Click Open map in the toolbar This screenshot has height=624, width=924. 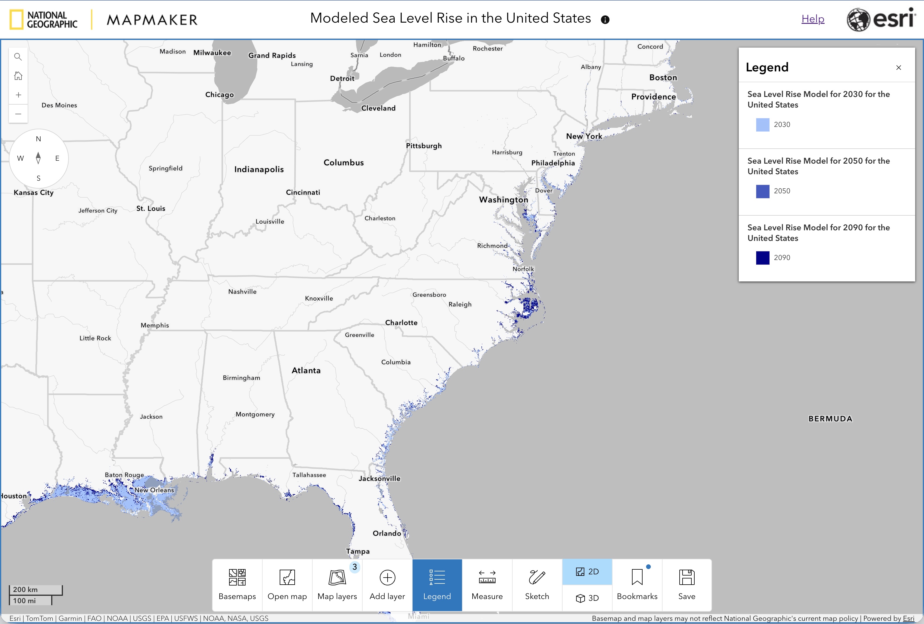pos(287,585)
